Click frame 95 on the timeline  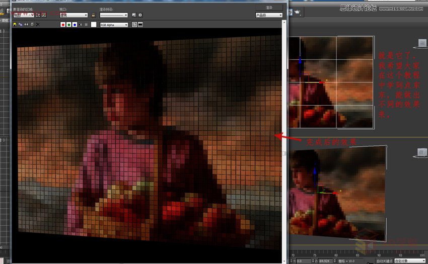pyautogui.click(x=400, y=255)
